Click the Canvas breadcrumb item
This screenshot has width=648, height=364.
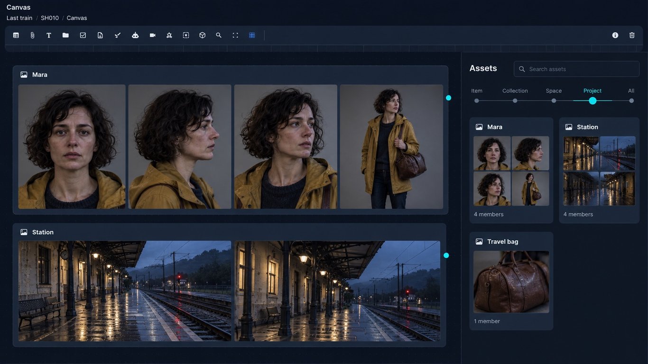(77, 18)
